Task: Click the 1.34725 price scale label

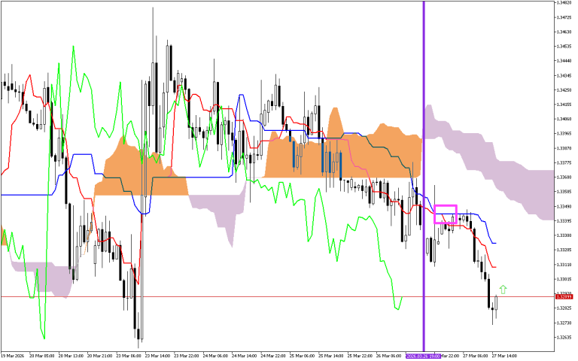Action: pyautogui.click(x=564, y=17)
